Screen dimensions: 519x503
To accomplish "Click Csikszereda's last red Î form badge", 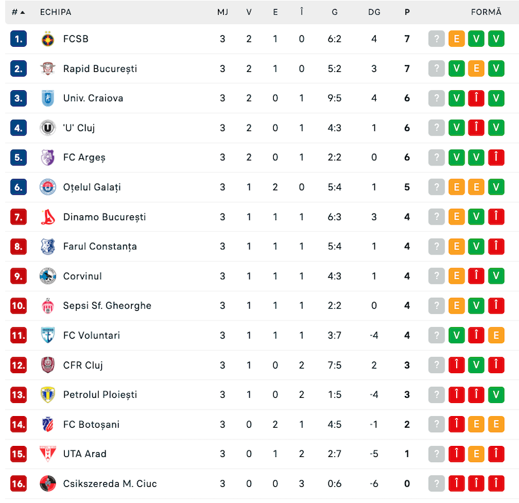I will [x=496, y=484].
